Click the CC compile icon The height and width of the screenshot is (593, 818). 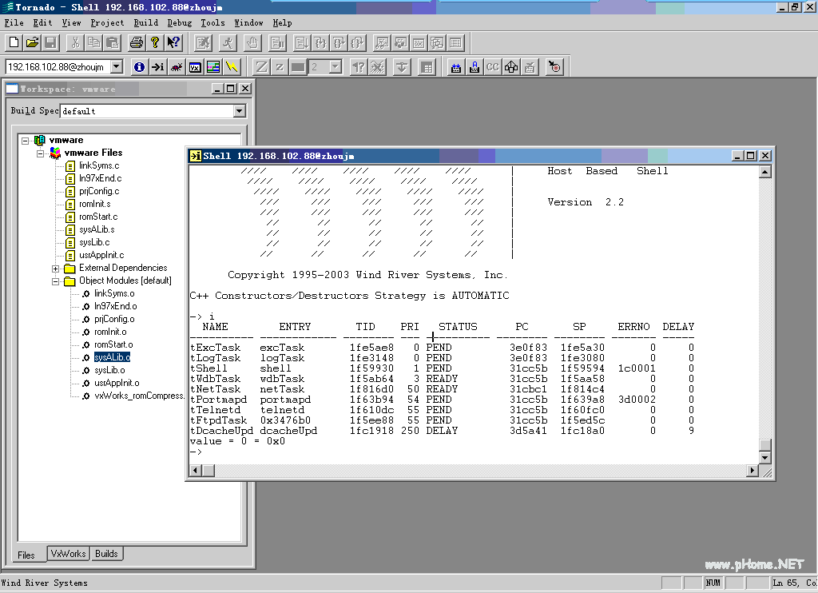coord(492,67)
